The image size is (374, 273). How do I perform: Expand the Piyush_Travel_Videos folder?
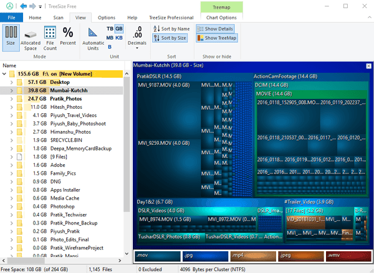click(11, 116)
